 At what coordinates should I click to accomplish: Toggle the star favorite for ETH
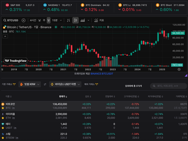tap(3, 118)
